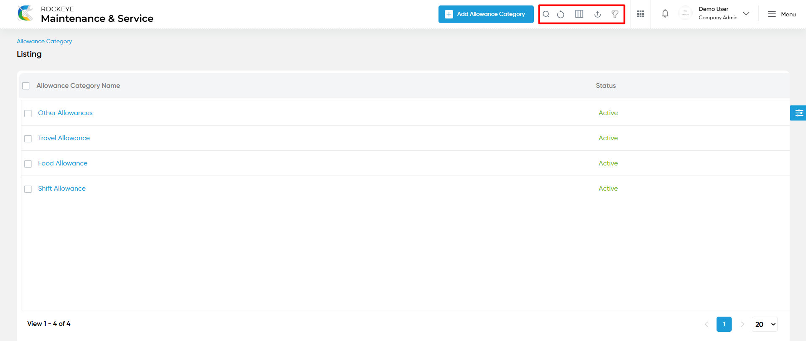Open the column chooser icon
The width and height of the screenshot is (806, 341).
click(x=579, y=14)
